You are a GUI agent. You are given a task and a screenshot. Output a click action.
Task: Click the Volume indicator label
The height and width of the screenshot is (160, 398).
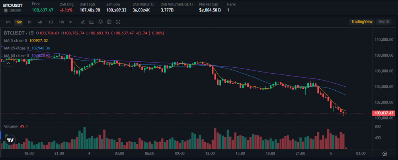tap(10, 126)
